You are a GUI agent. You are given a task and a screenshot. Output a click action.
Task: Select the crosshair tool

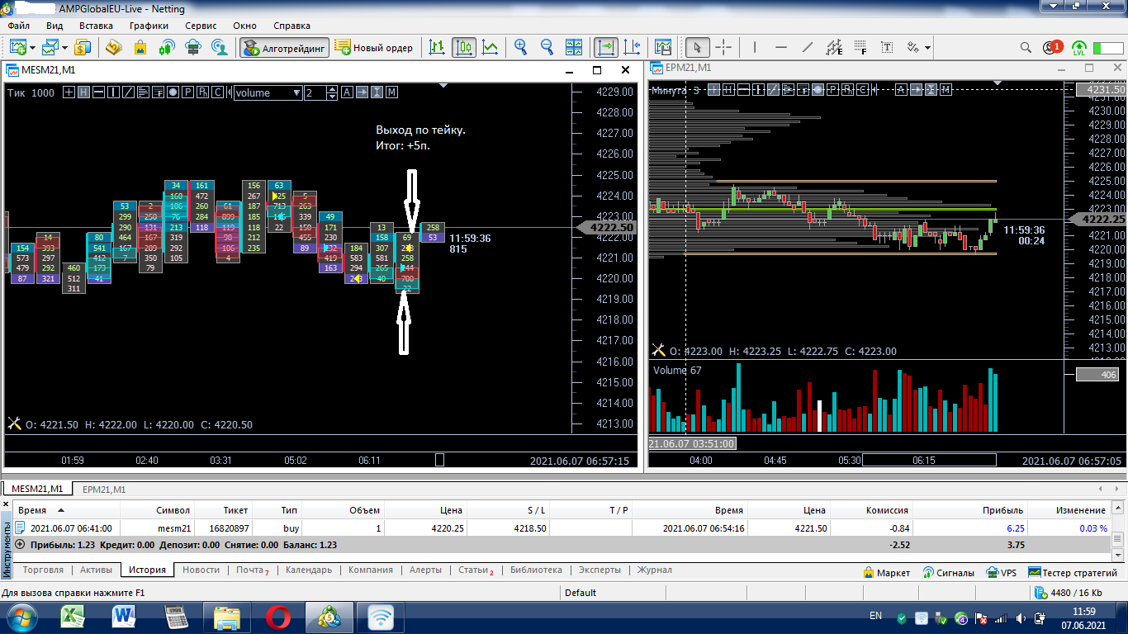[x=723, y=47]
